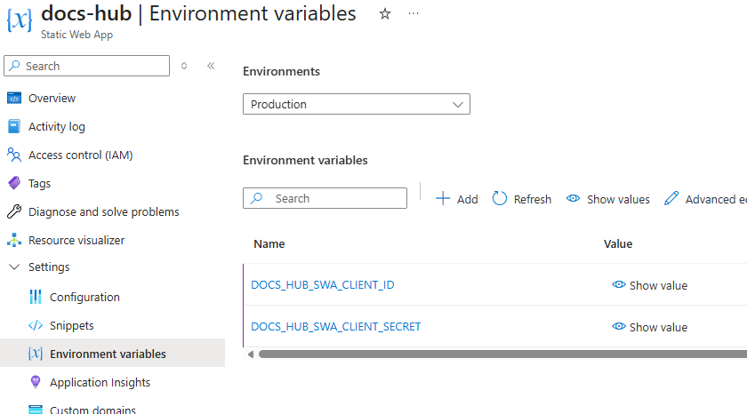Screen dimensions: 747x414
Task: Reveal value eye icon for DOCS_HUB_SWA_CLIENT_SECRET
Action: click(619, 326)
